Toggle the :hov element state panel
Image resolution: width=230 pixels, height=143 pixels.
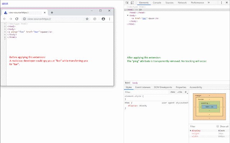click(x=172, y=92)
